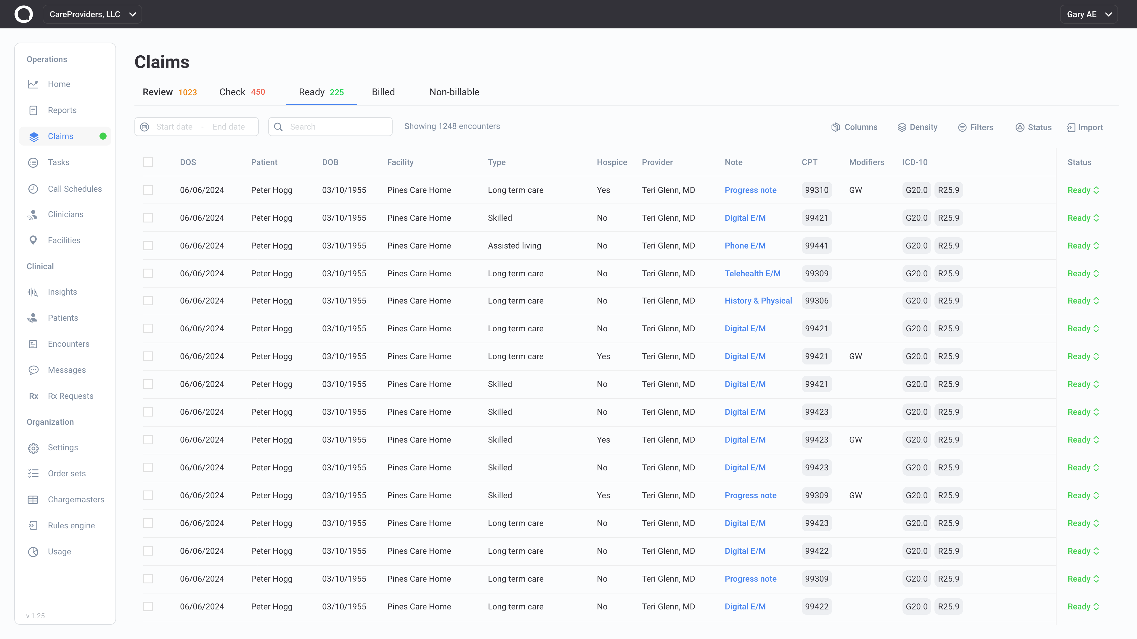Check the Phone E/M row's neighbor above, CPT 99421 Skilled first row
The width and height of the screenshot is (1137, 639).
148,218
